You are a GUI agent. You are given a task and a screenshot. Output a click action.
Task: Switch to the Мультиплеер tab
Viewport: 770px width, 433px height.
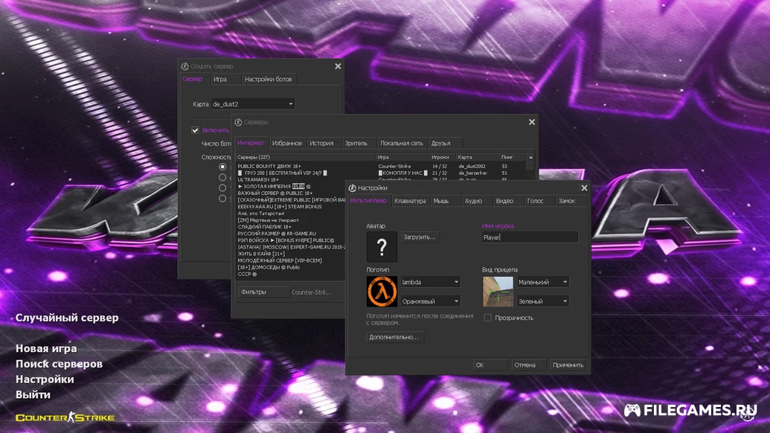tap(368, 200)
